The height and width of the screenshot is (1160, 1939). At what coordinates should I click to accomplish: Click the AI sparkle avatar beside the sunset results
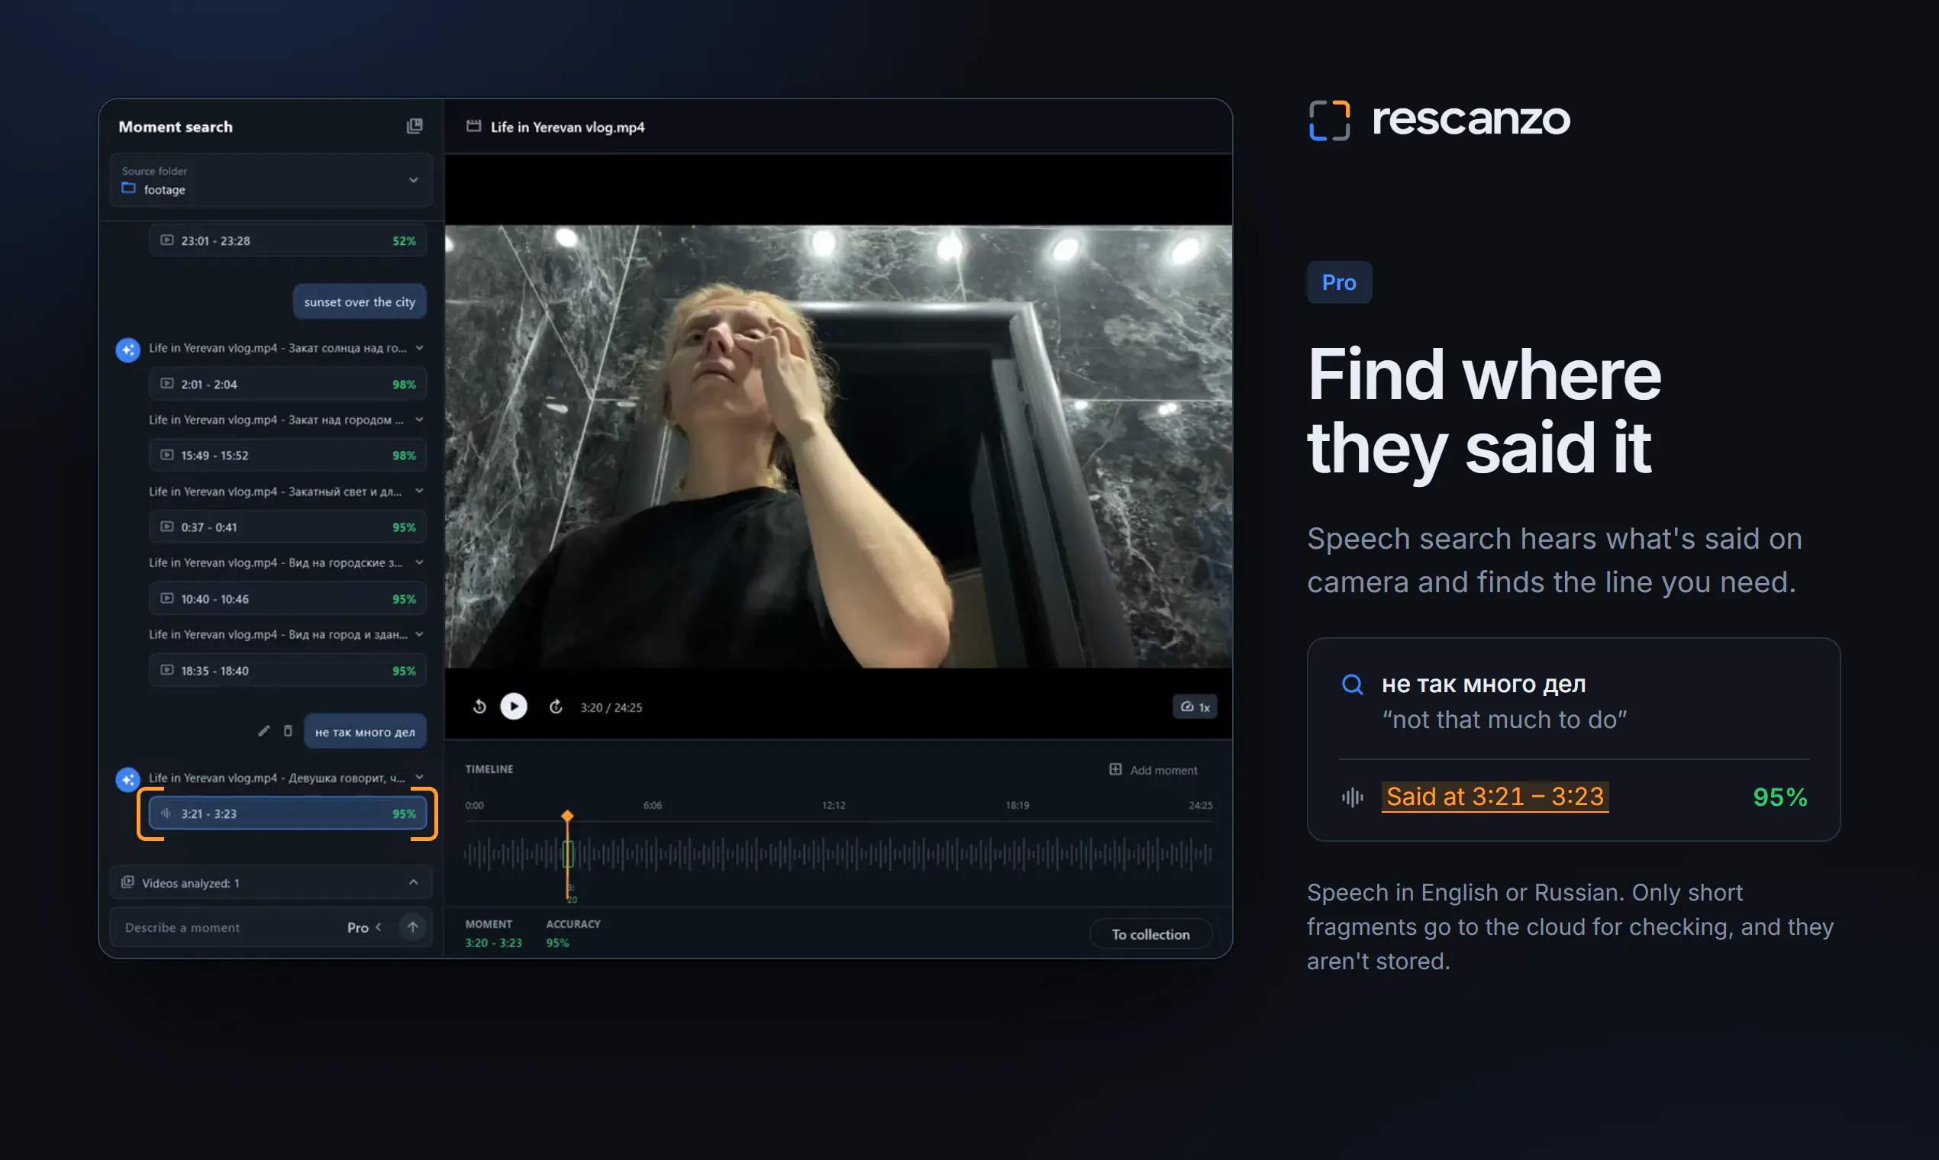coord(128,350)
